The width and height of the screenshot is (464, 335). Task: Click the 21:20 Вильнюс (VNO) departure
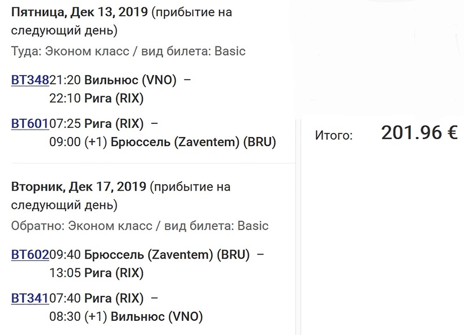pyautogui.click(x=113, y=80)
